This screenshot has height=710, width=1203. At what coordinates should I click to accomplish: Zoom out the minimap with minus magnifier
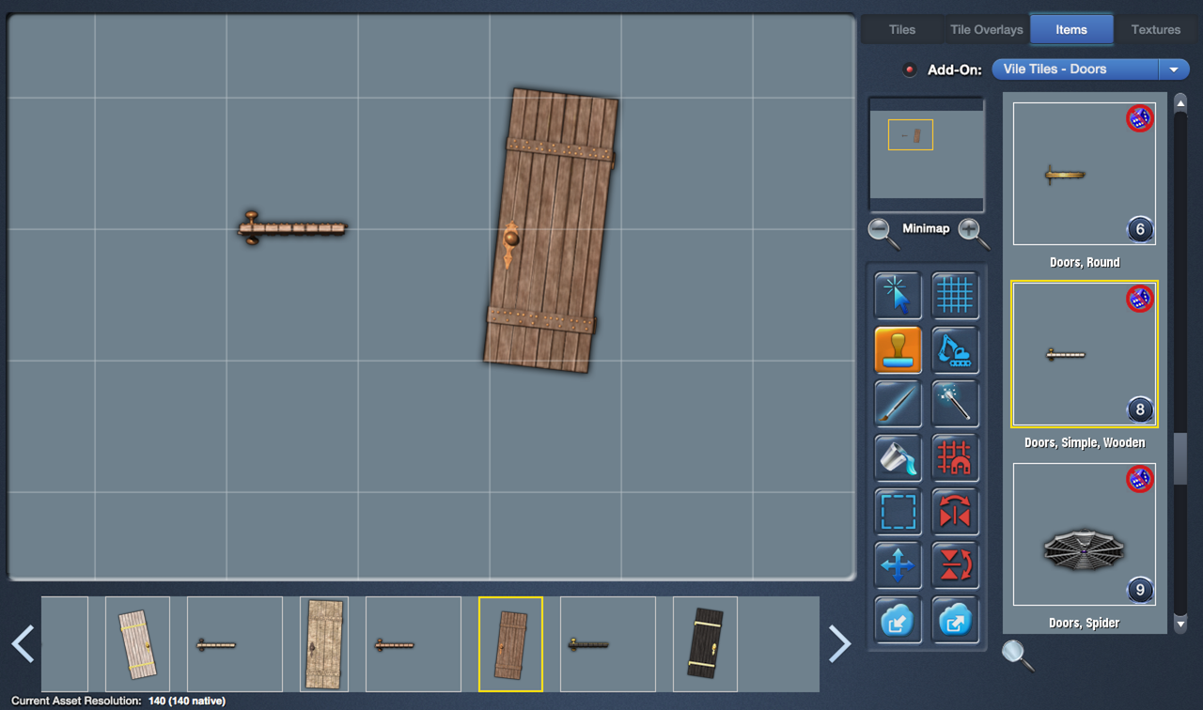[x=883, y=233]
